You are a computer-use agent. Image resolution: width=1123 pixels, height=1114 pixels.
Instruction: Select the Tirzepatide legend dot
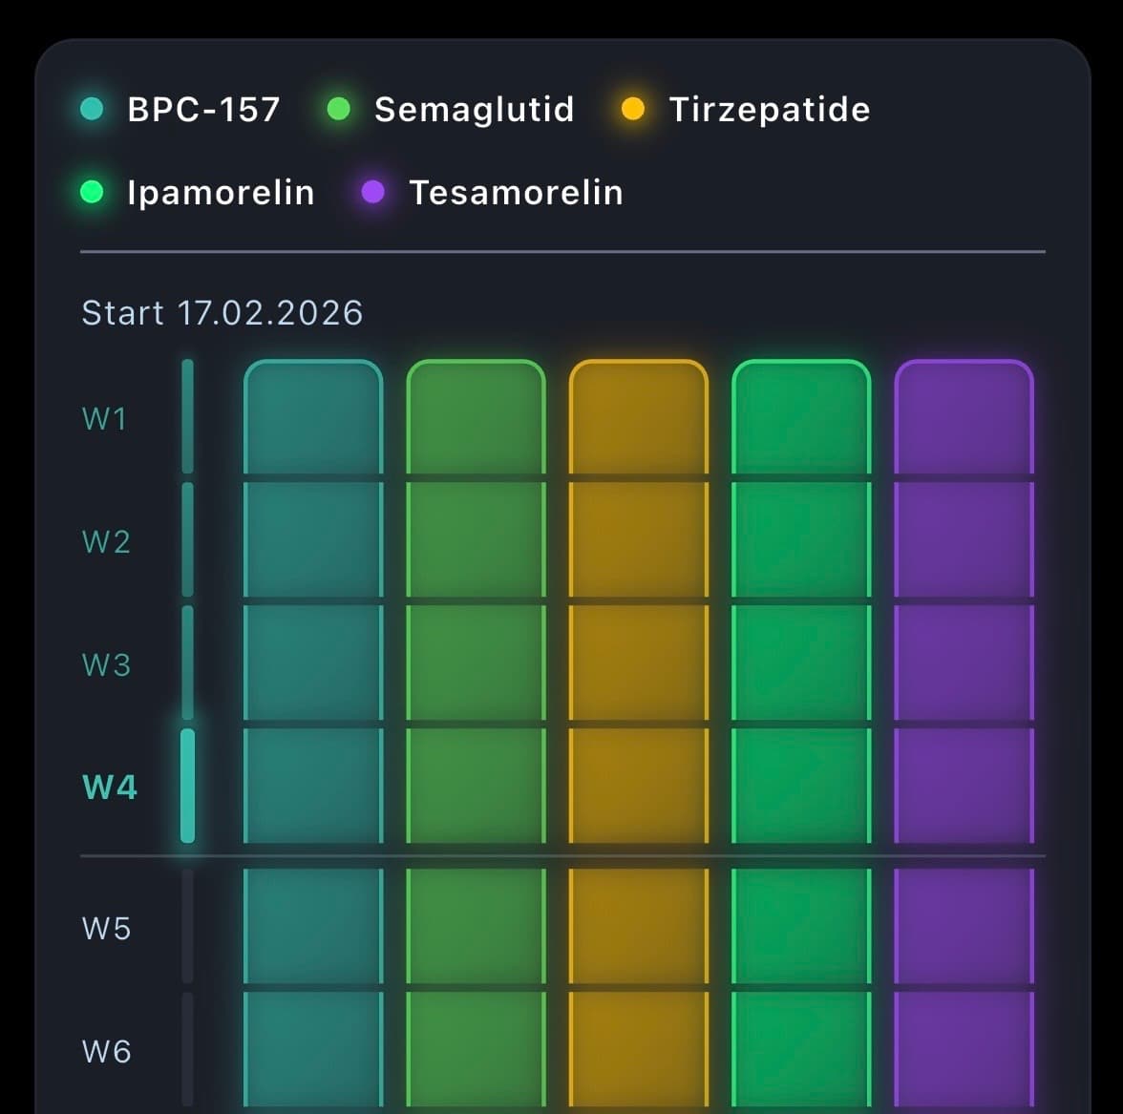(x=633, y=108)
